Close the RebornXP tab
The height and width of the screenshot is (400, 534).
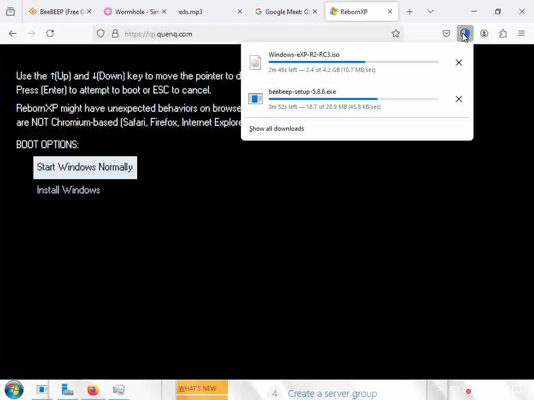(390, 11)
